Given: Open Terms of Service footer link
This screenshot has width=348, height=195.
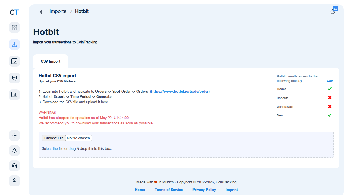Looking at the screenshot, I should tap(169, 190).
